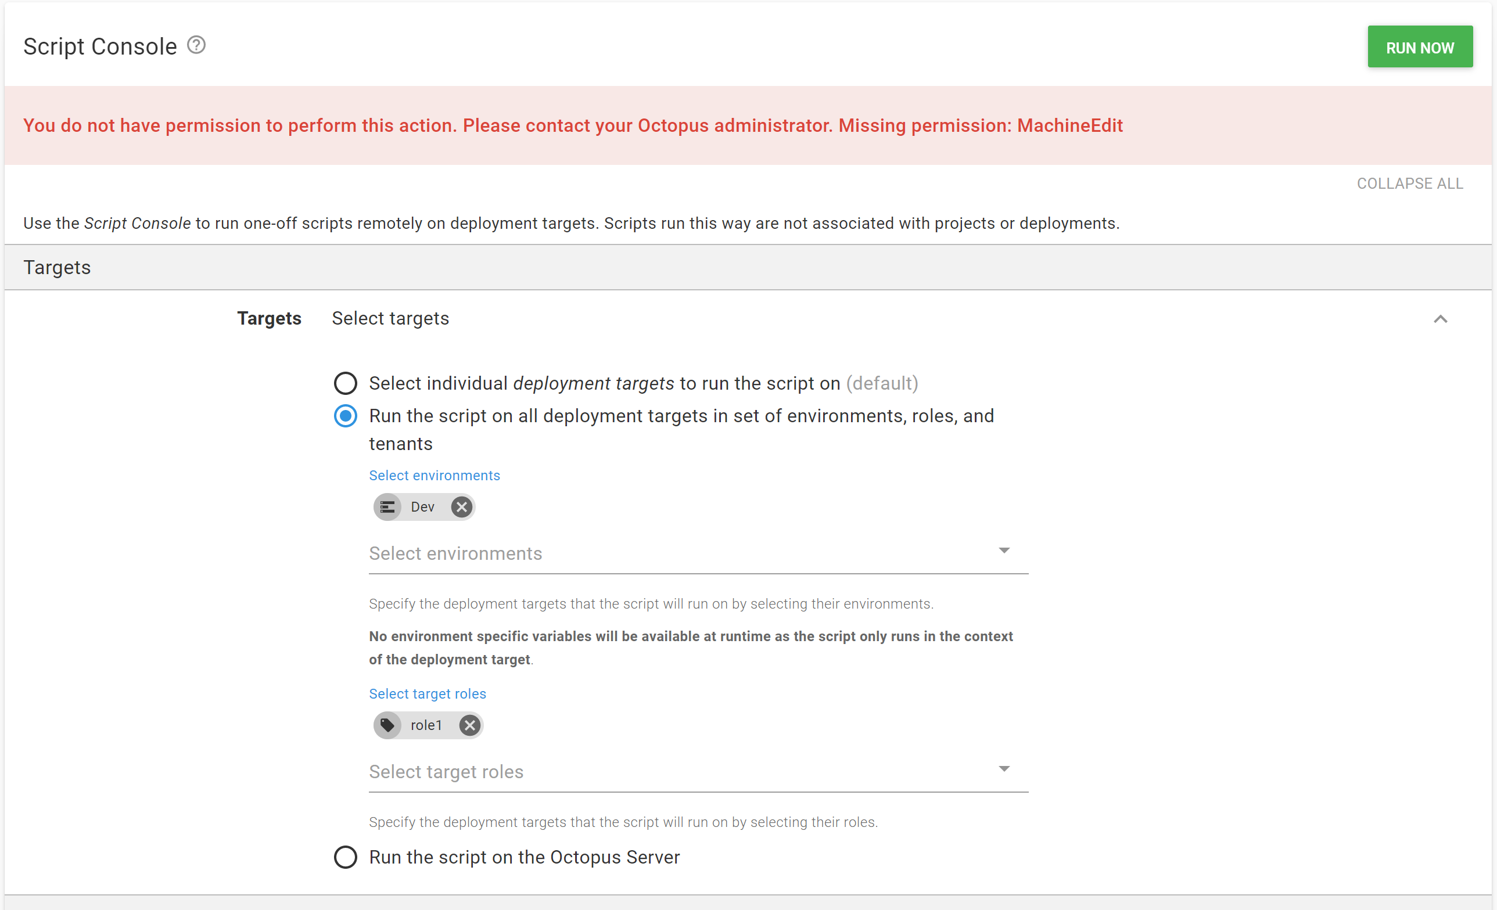The image size is (1497, 910).
Task: Open the Select target roles dropdown
Action: [1004, 768]
